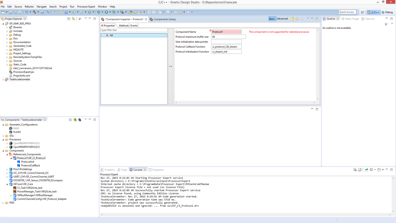Click the hammer Build toolbar icon

coord(35,12)
